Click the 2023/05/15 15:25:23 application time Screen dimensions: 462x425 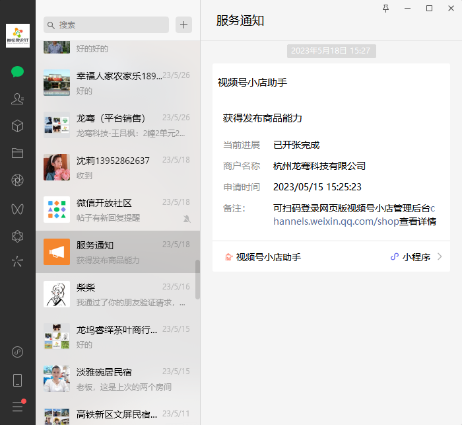coord(317,187)
